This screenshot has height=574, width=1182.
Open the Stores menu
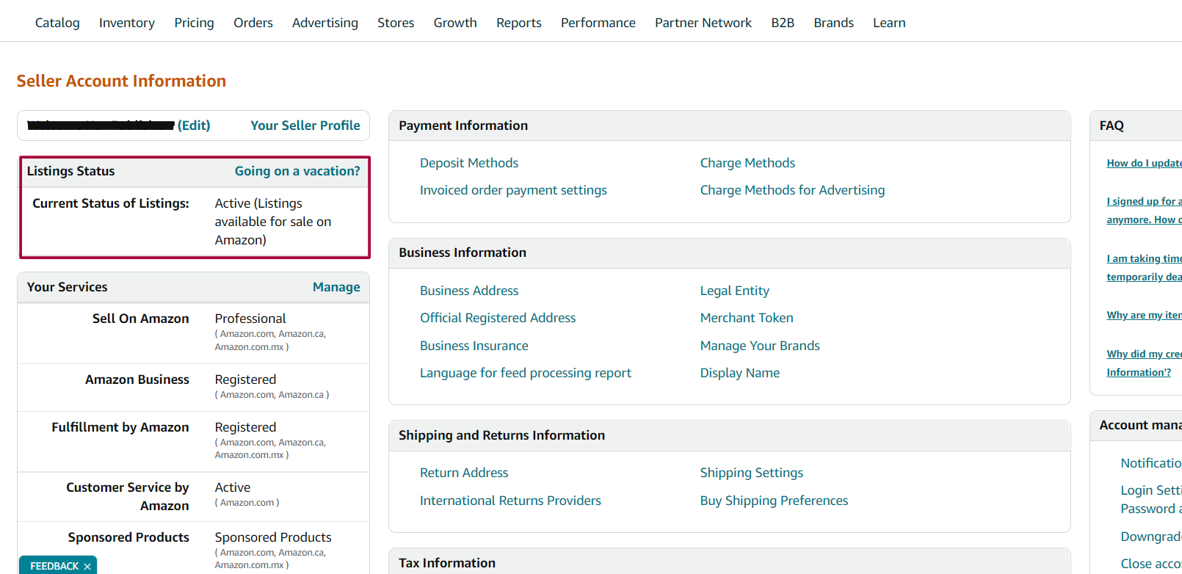tap(396, 23)
